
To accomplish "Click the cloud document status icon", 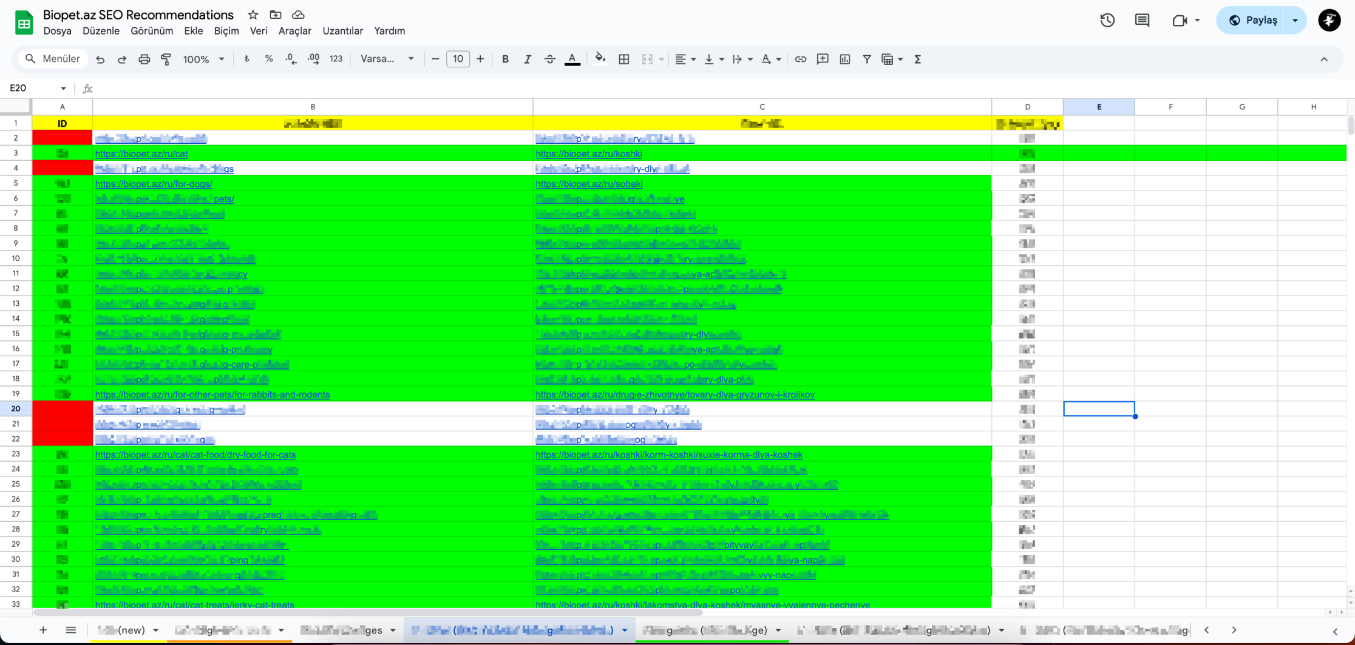I will pyautogui.click(x=297, y=15).
